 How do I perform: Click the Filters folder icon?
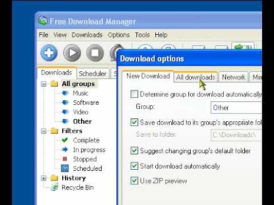click(54, 130)
